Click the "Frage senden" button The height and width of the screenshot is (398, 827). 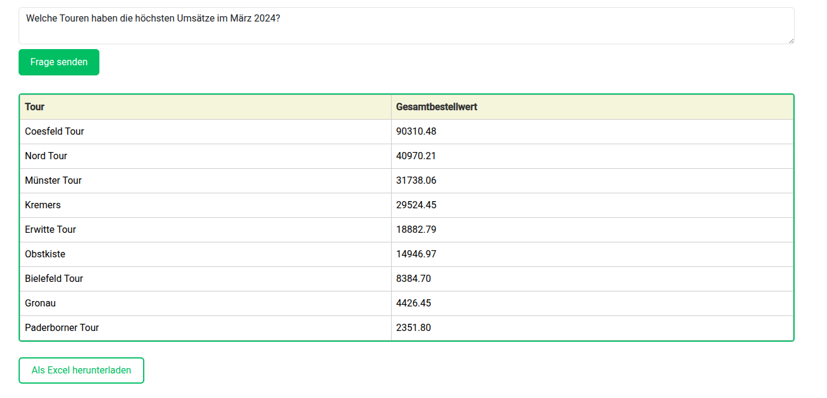click(59, 62)
